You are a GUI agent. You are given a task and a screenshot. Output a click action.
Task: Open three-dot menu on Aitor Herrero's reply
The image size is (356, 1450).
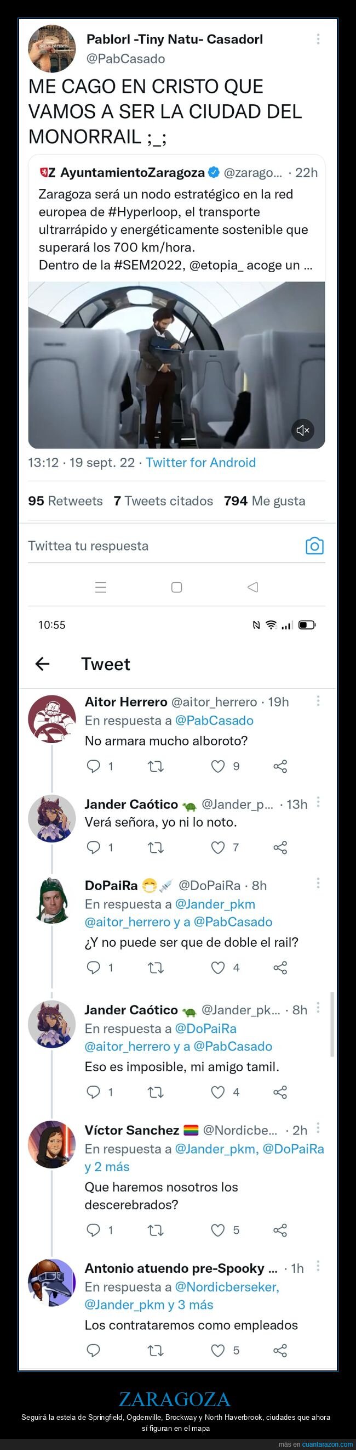[x=318, y=701]
